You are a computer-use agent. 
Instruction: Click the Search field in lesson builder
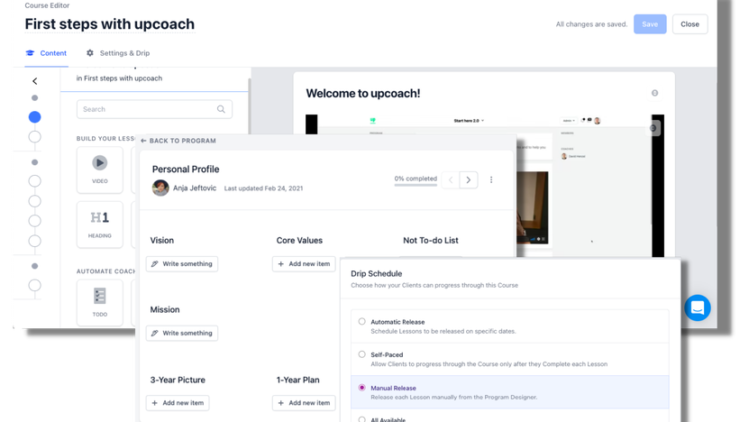click(154, 109)
